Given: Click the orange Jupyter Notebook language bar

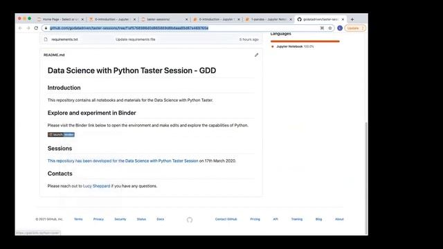Looking at the screenshot, I should pos(305,41).
